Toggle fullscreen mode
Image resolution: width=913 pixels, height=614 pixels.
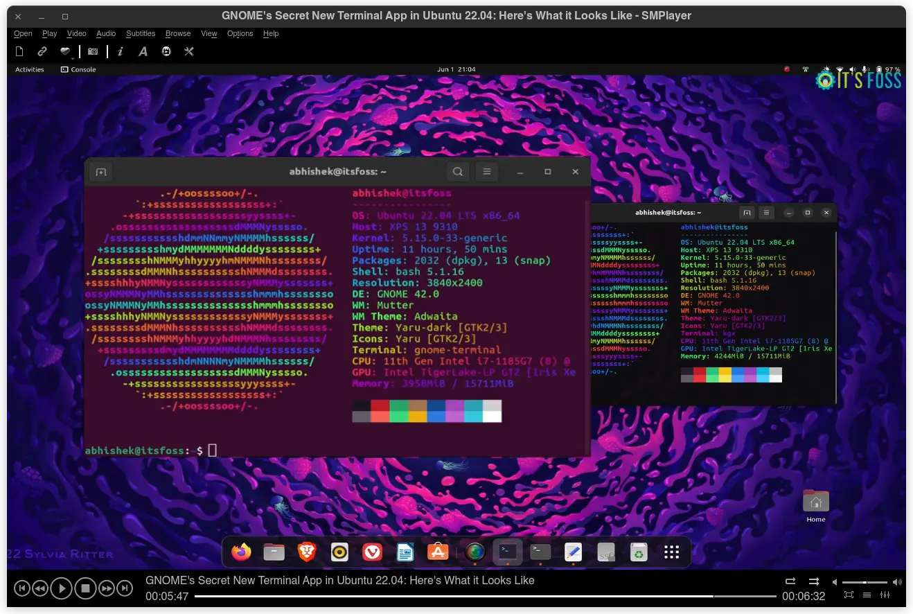click(849, 595)
